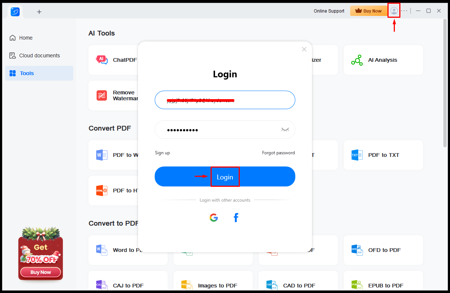The width and height of the screenshot is (450, 293).
Task: Open the three-dots more options menu
Action: click(x=404, y=11)
